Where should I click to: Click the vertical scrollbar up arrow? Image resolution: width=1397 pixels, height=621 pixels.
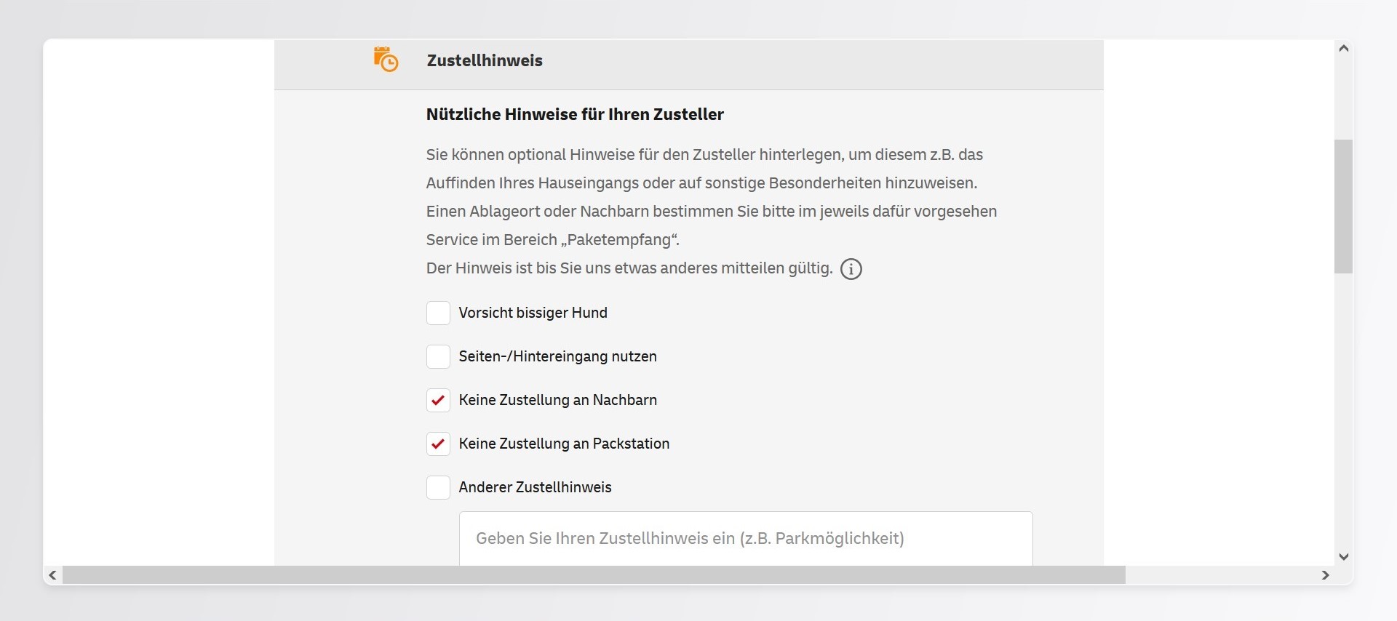tap(1343, 49)
